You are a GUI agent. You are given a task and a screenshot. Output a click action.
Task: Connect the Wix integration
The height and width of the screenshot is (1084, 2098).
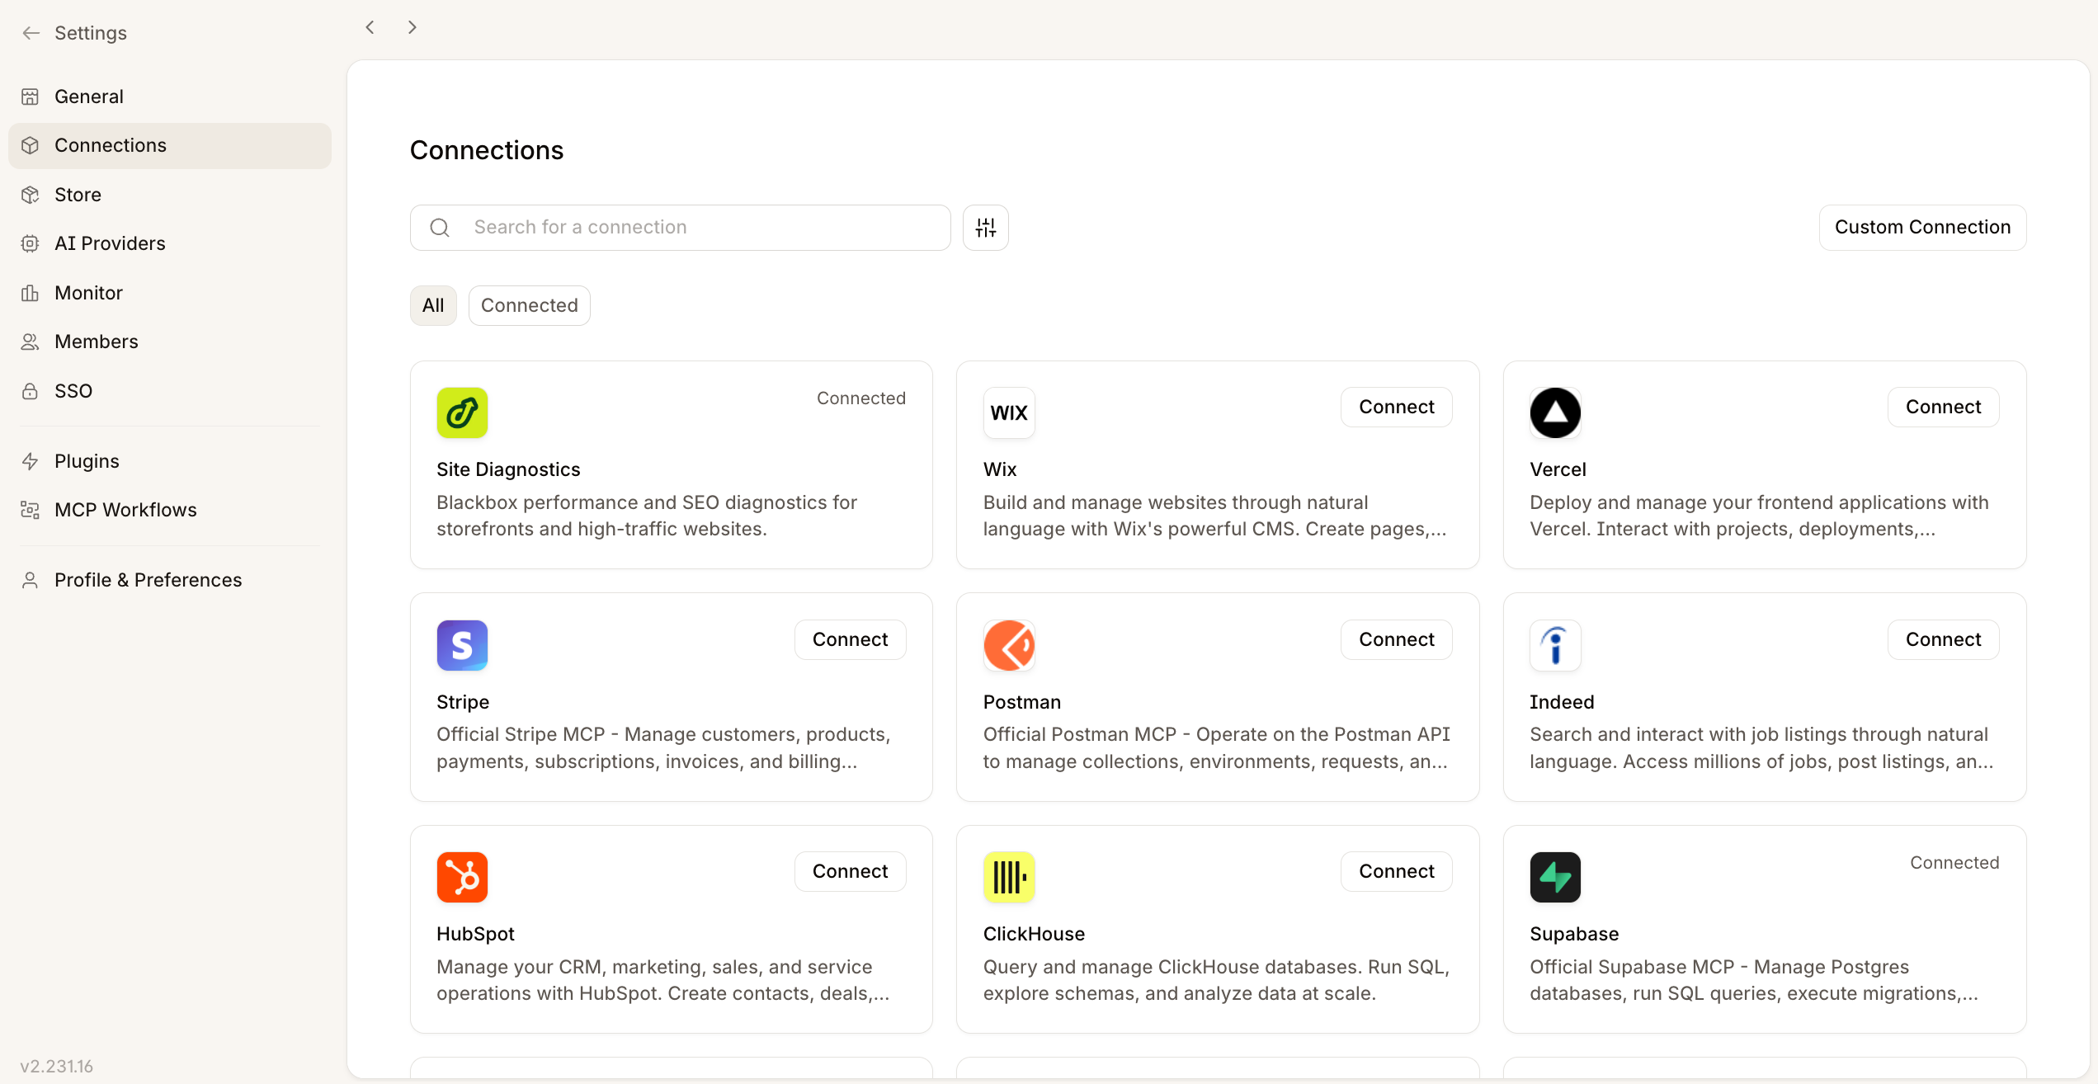1397,407
